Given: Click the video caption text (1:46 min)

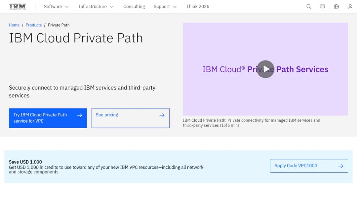Looking at the screenshot, I should [x=251, y=123].
